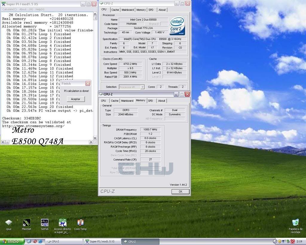306x245 pixels.
Task: Switch to About tab in upper CPU-Z
Action: point(162,10)
